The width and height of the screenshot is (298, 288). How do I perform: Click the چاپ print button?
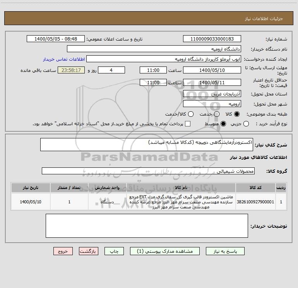click(114, 251)
